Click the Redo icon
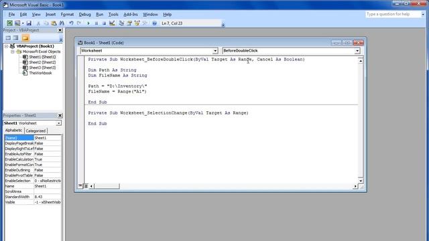 [x=79, y=23]
